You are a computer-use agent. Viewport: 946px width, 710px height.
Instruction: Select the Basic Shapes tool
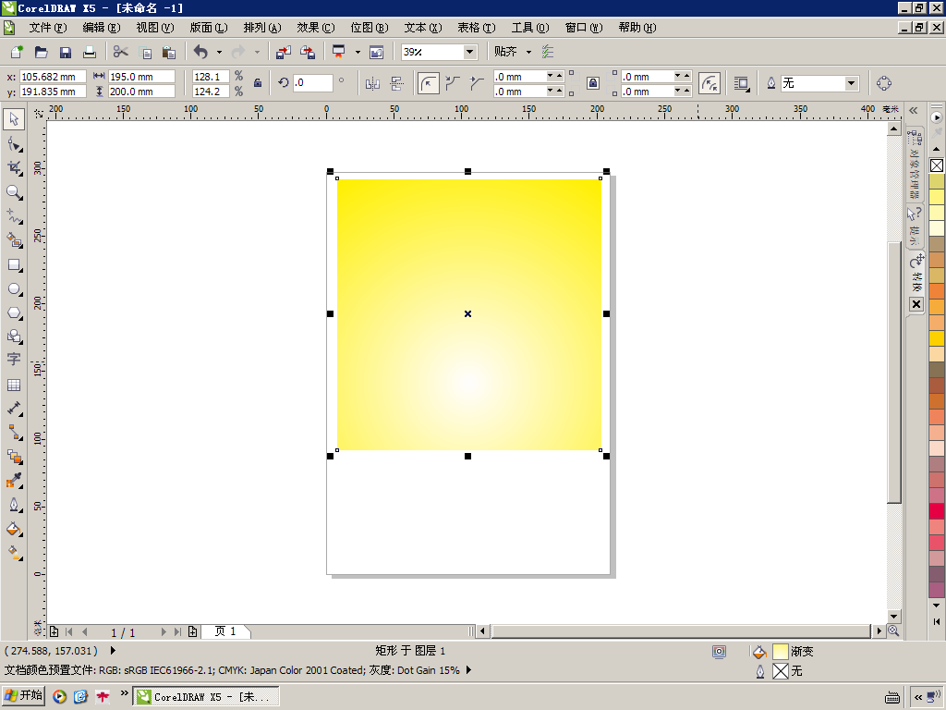pos(14,337)
